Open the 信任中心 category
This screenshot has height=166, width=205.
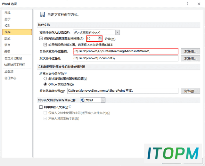[10, 78]
